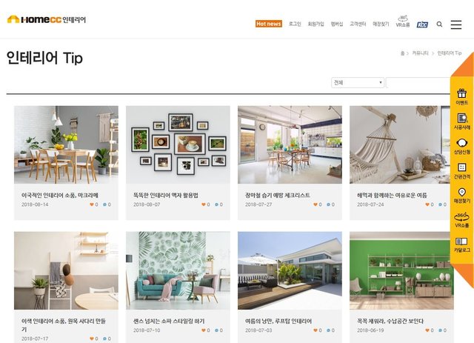Expand the 전체 category dropdown
474x343 pixels.
[358, 82]
